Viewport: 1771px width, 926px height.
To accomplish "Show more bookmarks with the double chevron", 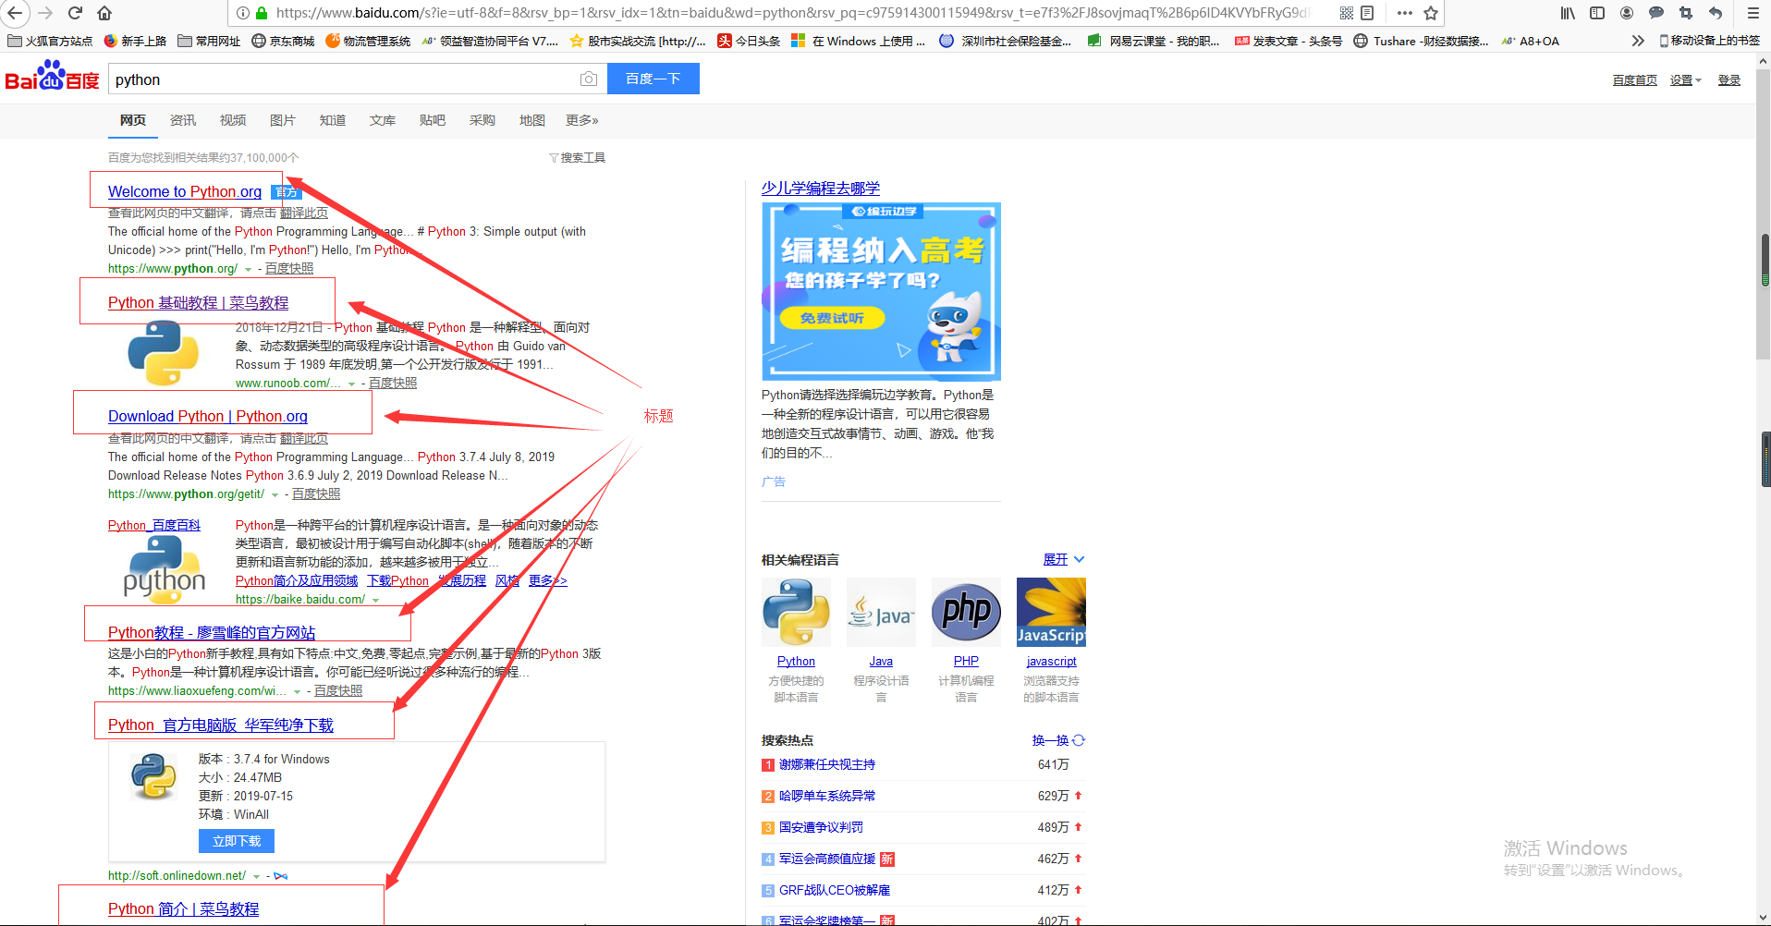I will click(1638, 41).
